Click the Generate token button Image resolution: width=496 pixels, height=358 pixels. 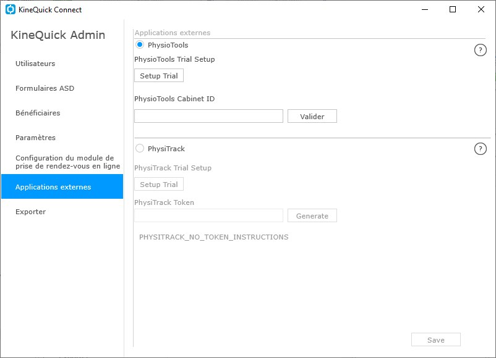[312, 215]
